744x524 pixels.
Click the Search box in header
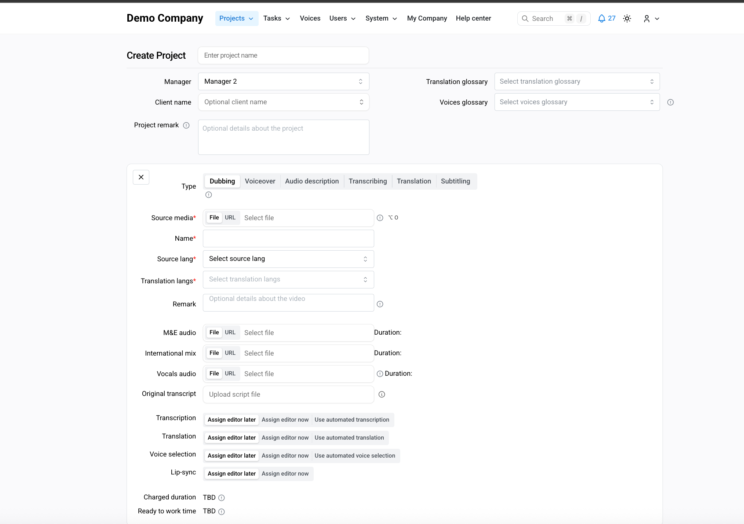[554, 18]
